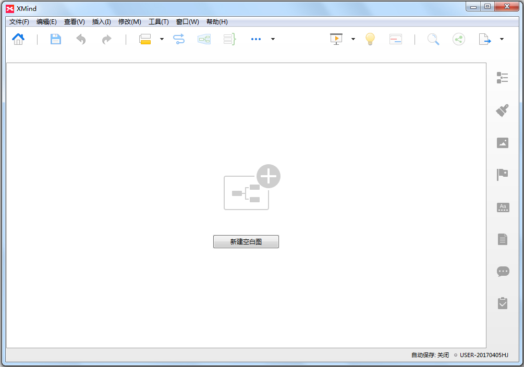
Task: Open the Gantt chart view icon
Action: click(396, 39)
